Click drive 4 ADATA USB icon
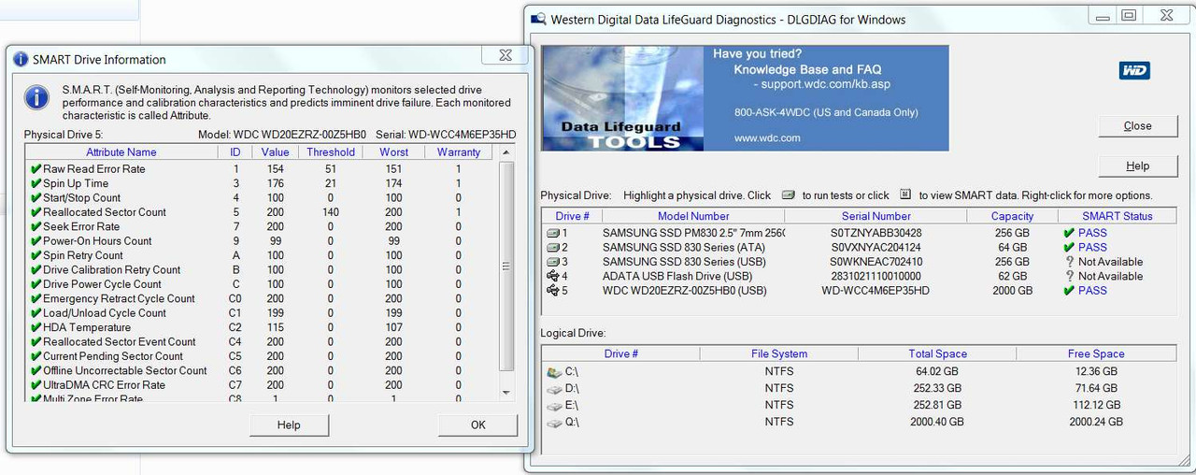The image size is (1196, 475). (552, 276)
